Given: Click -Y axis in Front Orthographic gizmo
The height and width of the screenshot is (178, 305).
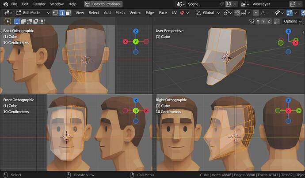Looking at the screenshot, I should pos(136,111).
